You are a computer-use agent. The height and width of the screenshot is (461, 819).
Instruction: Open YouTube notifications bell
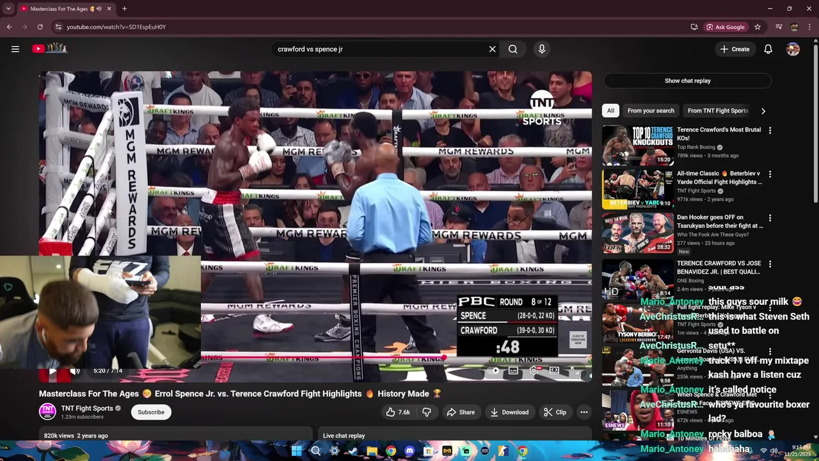(x=768, y=49)
